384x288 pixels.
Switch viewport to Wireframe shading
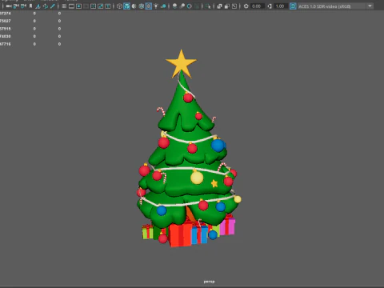pyautogui.click(x=119, y=6)
